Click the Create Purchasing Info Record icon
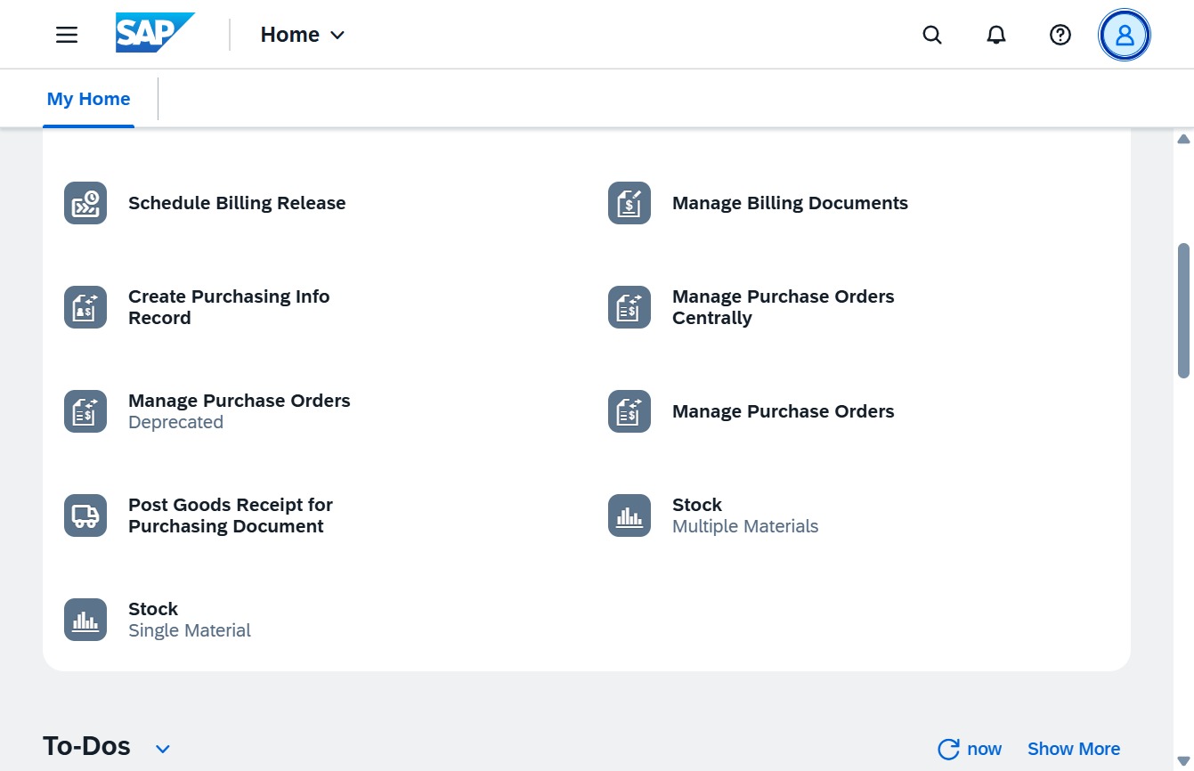Image resolution: width=1194 pixels, height=771 pixels. tap(85, 307)
